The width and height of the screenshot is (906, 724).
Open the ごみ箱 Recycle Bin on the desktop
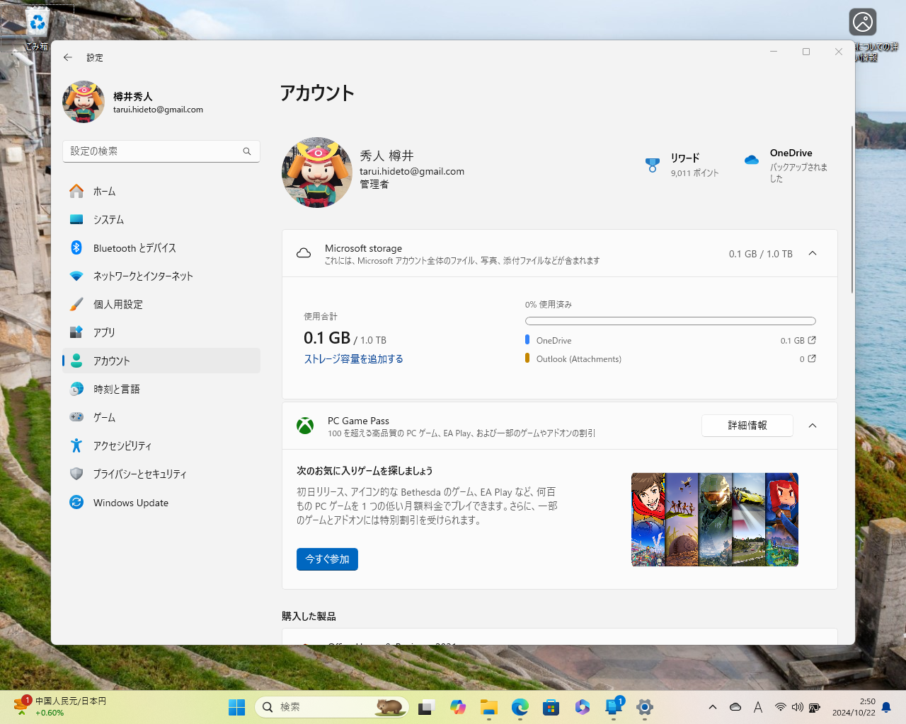tap(37, 30)
